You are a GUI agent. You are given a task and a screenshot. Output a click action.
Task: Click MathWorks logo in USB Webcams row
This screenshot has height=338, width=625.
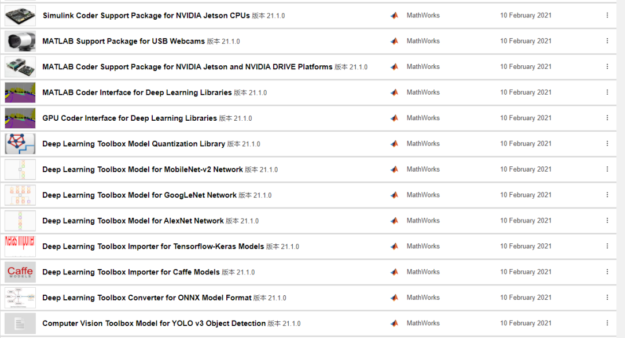[x=394, y=41]
